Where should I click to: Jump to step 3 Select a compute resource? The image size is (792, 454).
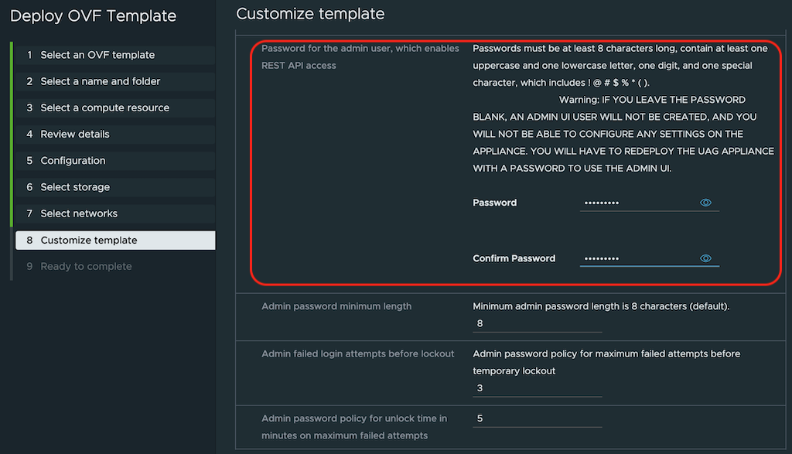(104, 108)
